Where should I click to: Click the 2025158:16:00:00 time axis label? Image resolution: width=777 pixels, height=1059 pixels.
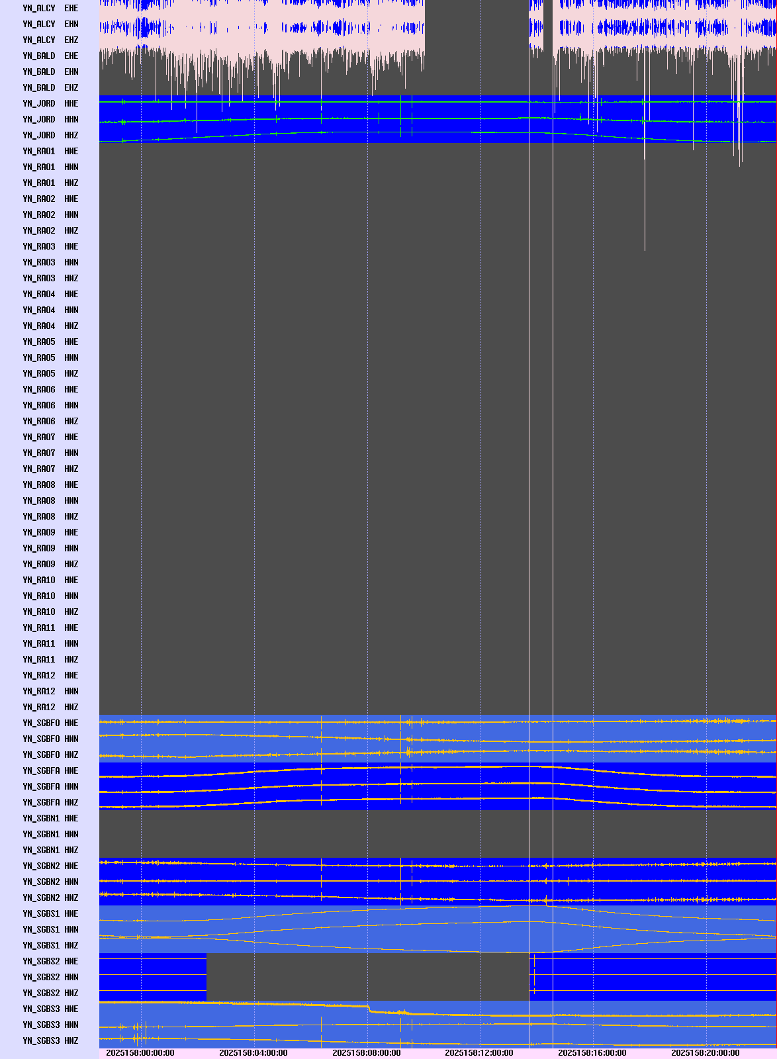click(592, 1053)
